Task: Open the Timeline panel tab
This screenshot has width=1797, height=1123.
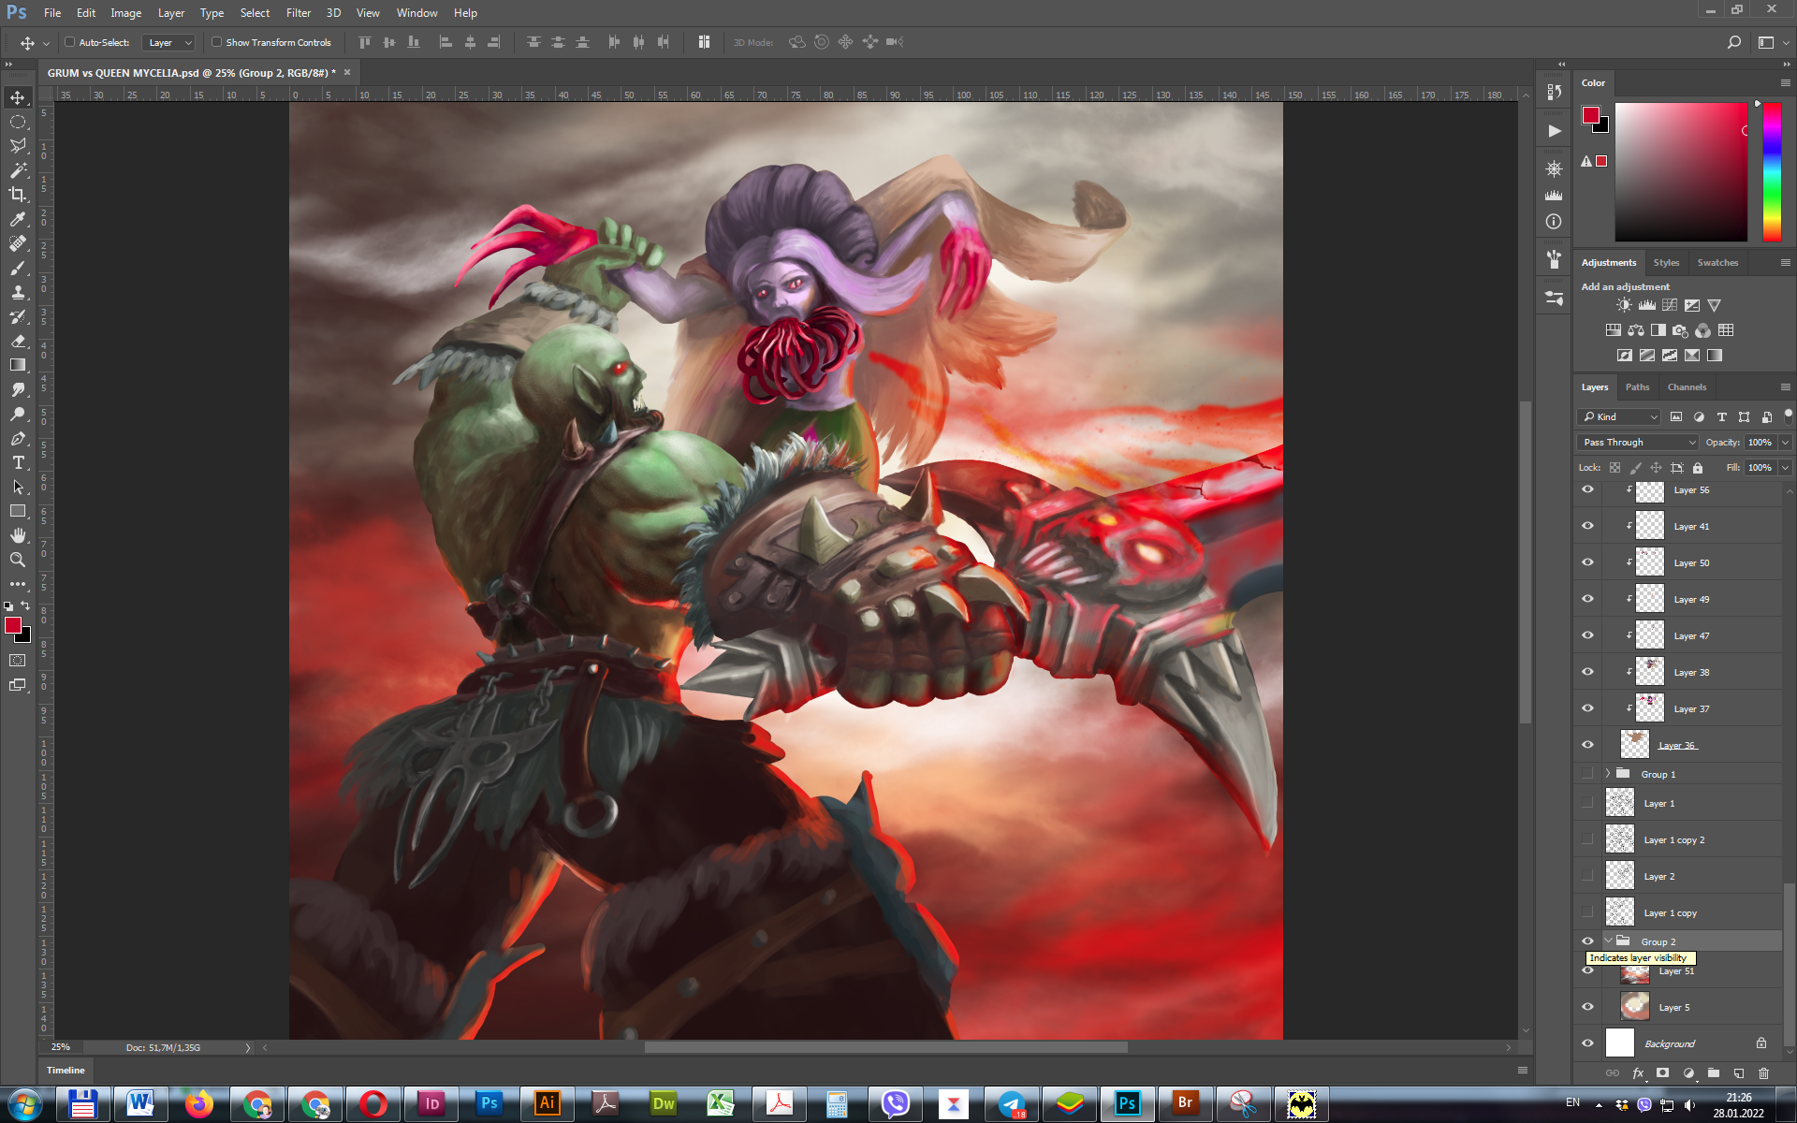Action: pos(66,1070)
